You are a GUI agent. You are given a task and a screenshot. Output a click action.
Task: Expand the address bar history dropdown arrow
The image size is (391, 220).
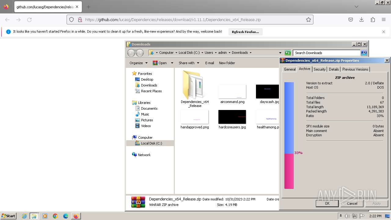[280, 53]
